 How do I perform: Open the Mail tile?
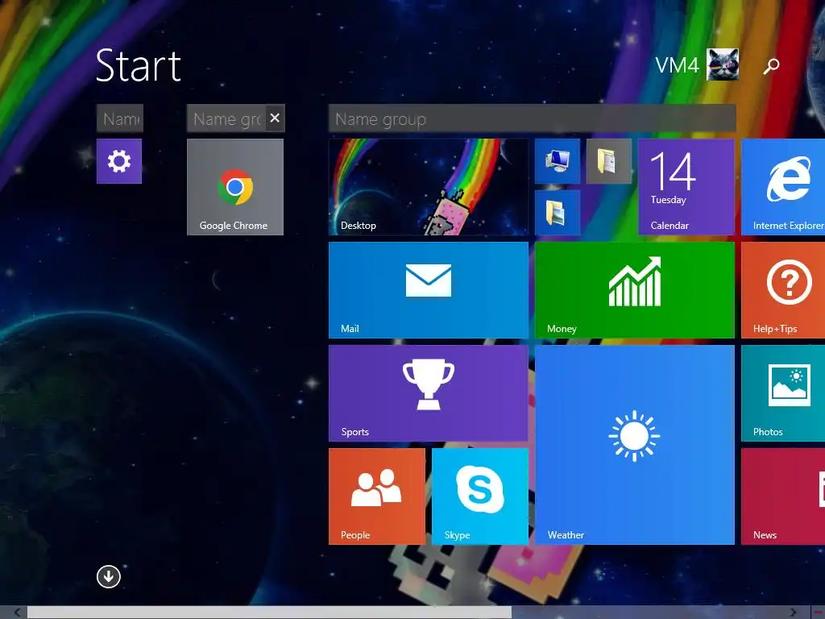[x=429, y=290]
